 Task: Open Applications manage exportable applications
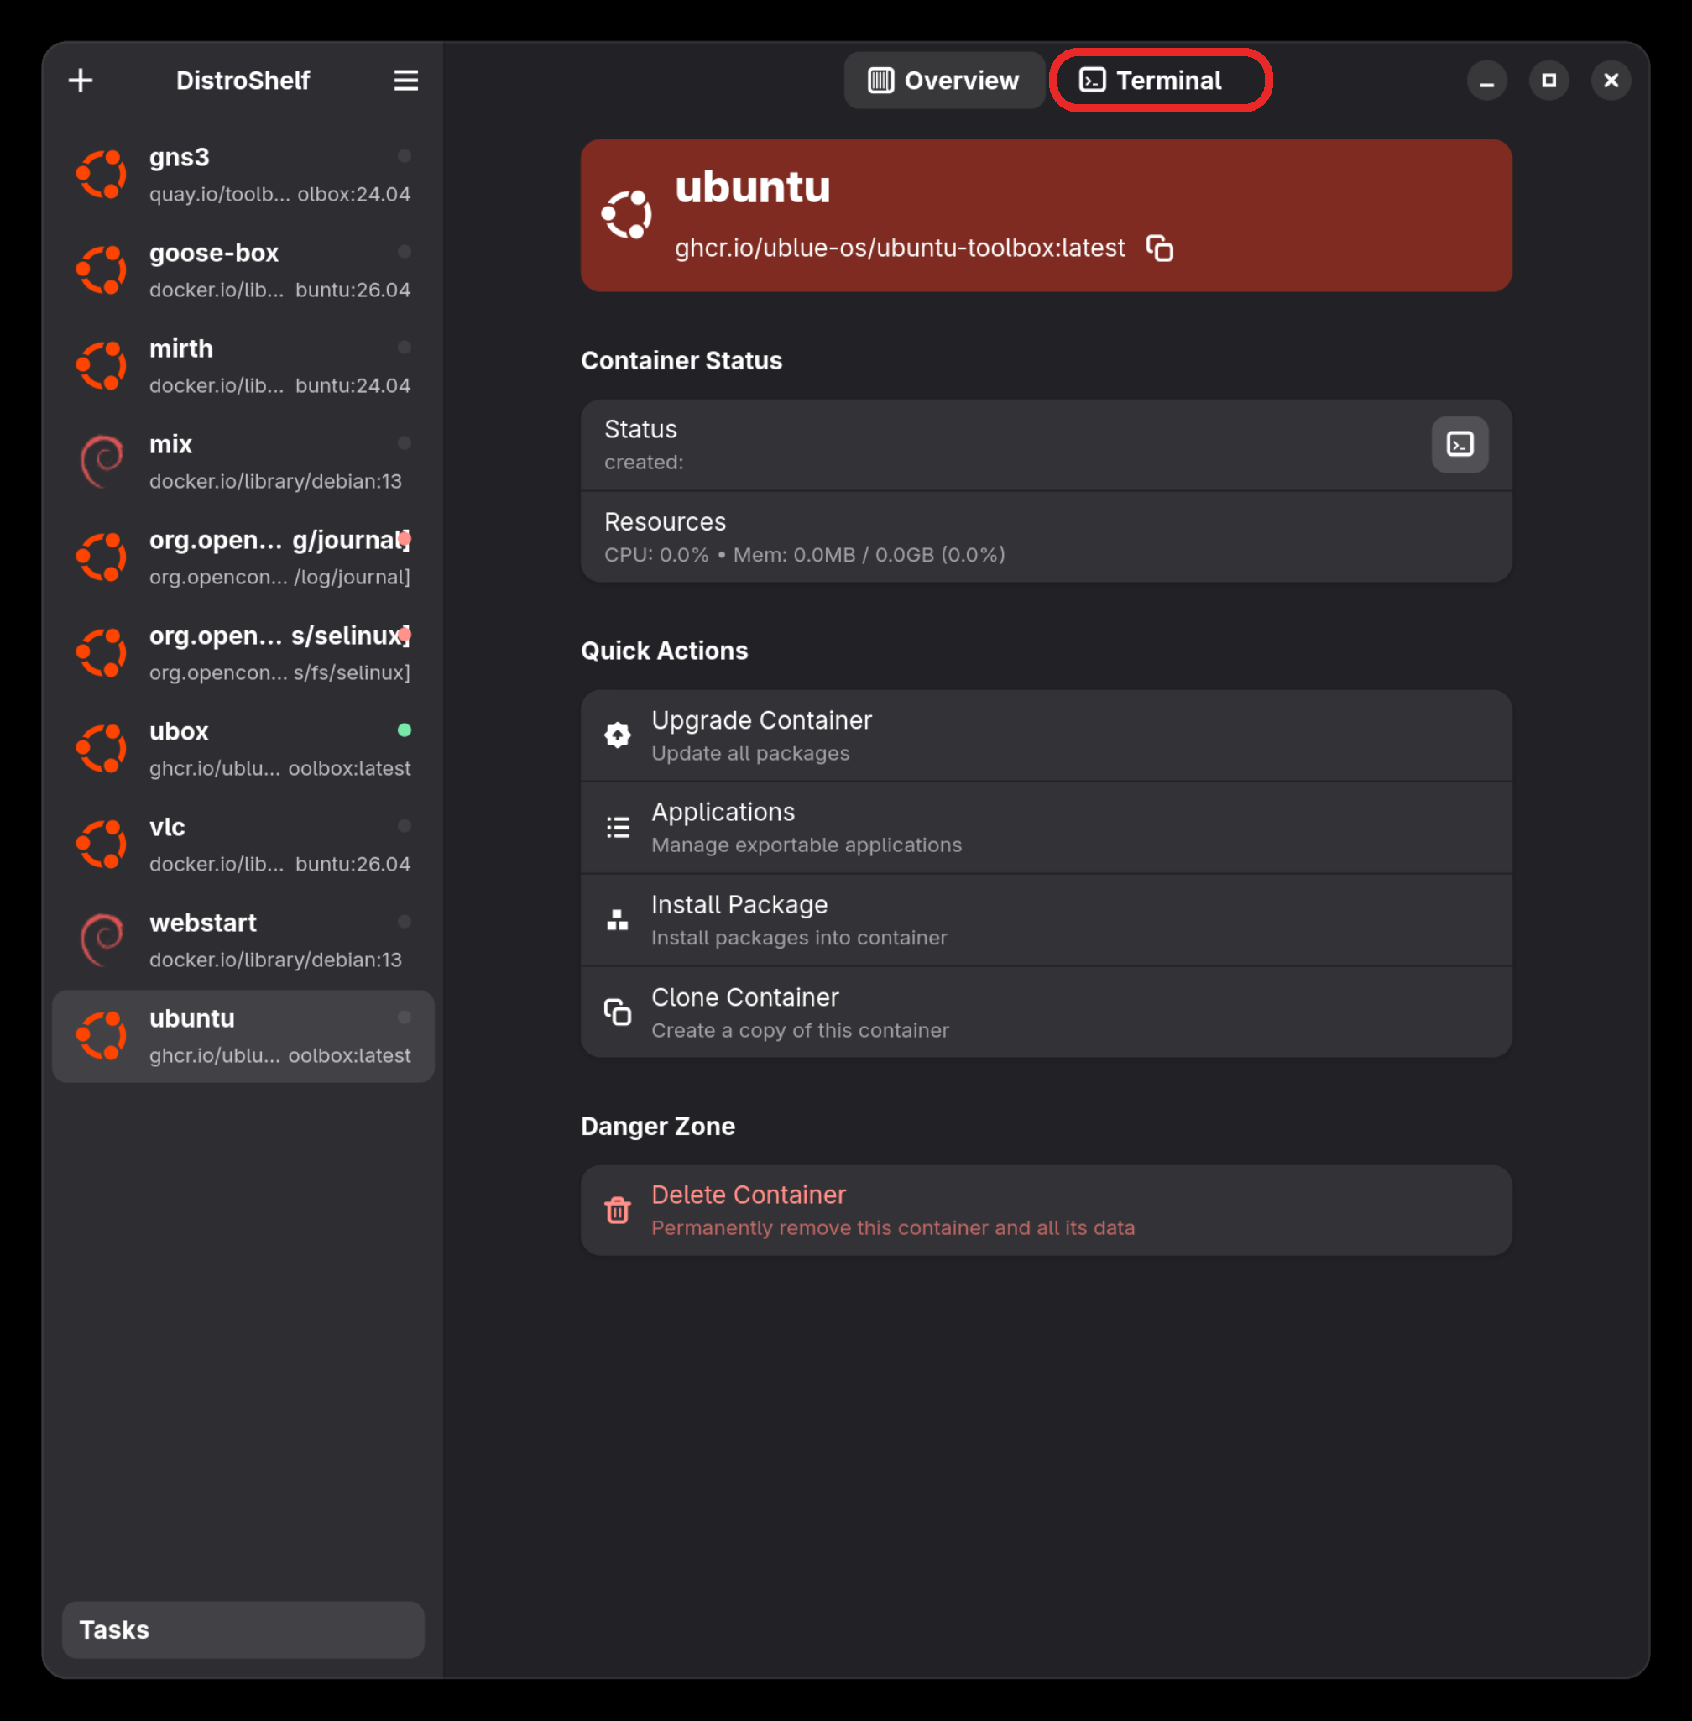[1046, 828]
